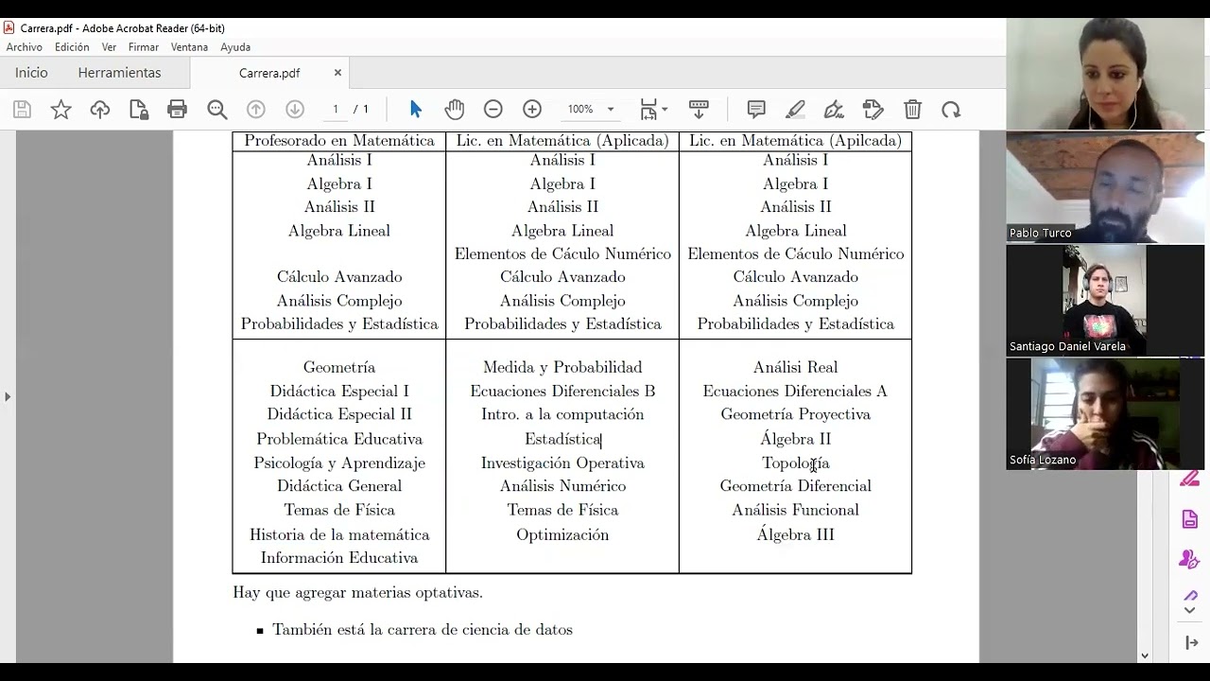1210x681 pixels.
Task: Click 'Ecuaciones Diferenciales B' text
Action: tap(562, 392)
